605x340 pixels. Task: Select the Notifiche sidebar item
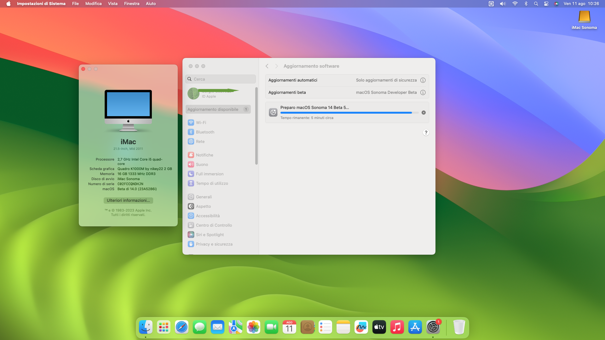[x=204, y=155]
